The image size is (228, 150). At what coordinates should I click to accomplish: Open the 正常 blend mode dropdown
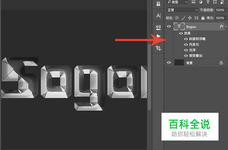182,10
